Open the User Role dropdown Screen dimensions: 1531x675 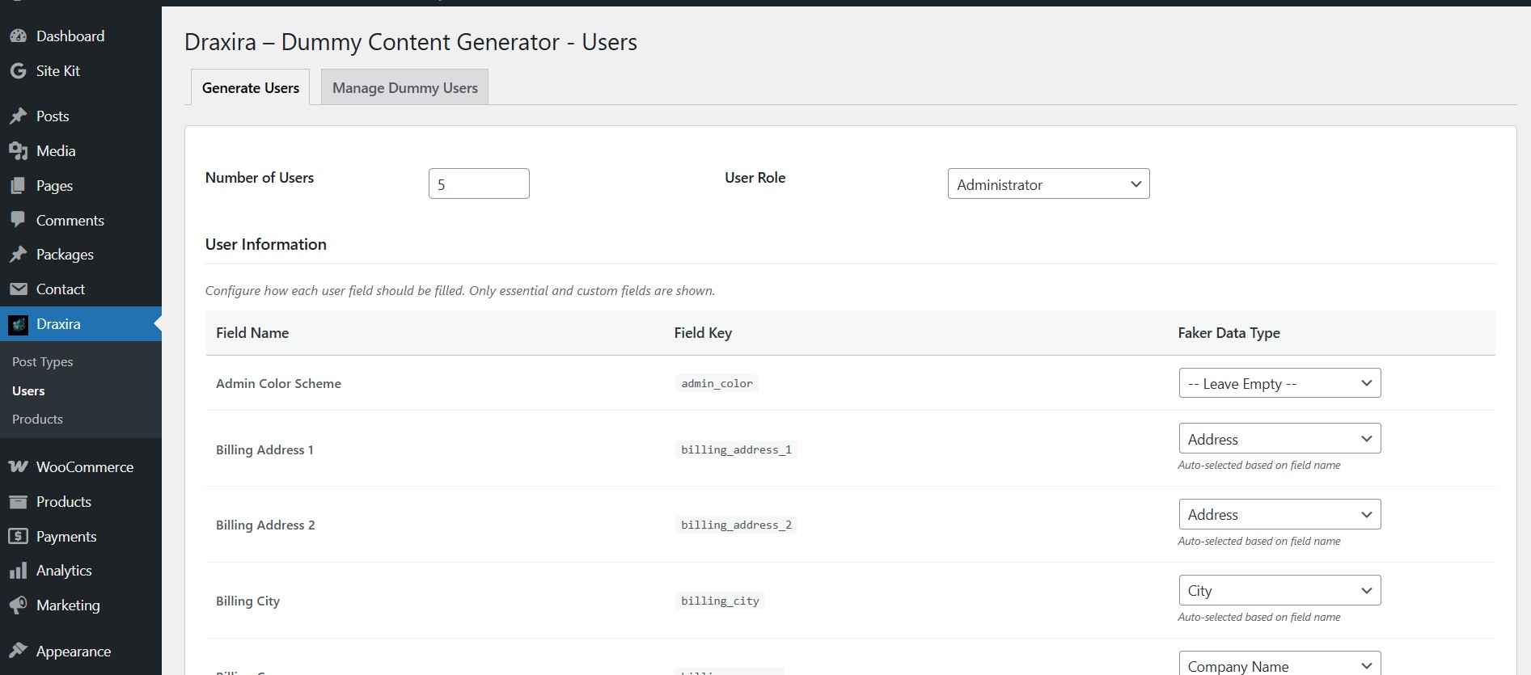1048,184
